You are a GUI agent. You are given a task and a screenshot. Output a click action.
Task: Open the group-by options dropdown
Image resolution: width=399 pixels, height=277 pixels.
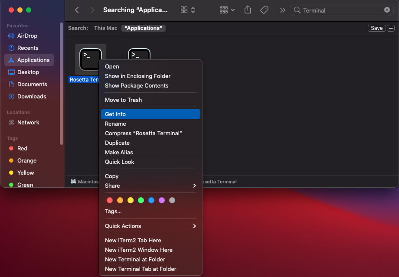pyautogui.click(x=227, y=10)
